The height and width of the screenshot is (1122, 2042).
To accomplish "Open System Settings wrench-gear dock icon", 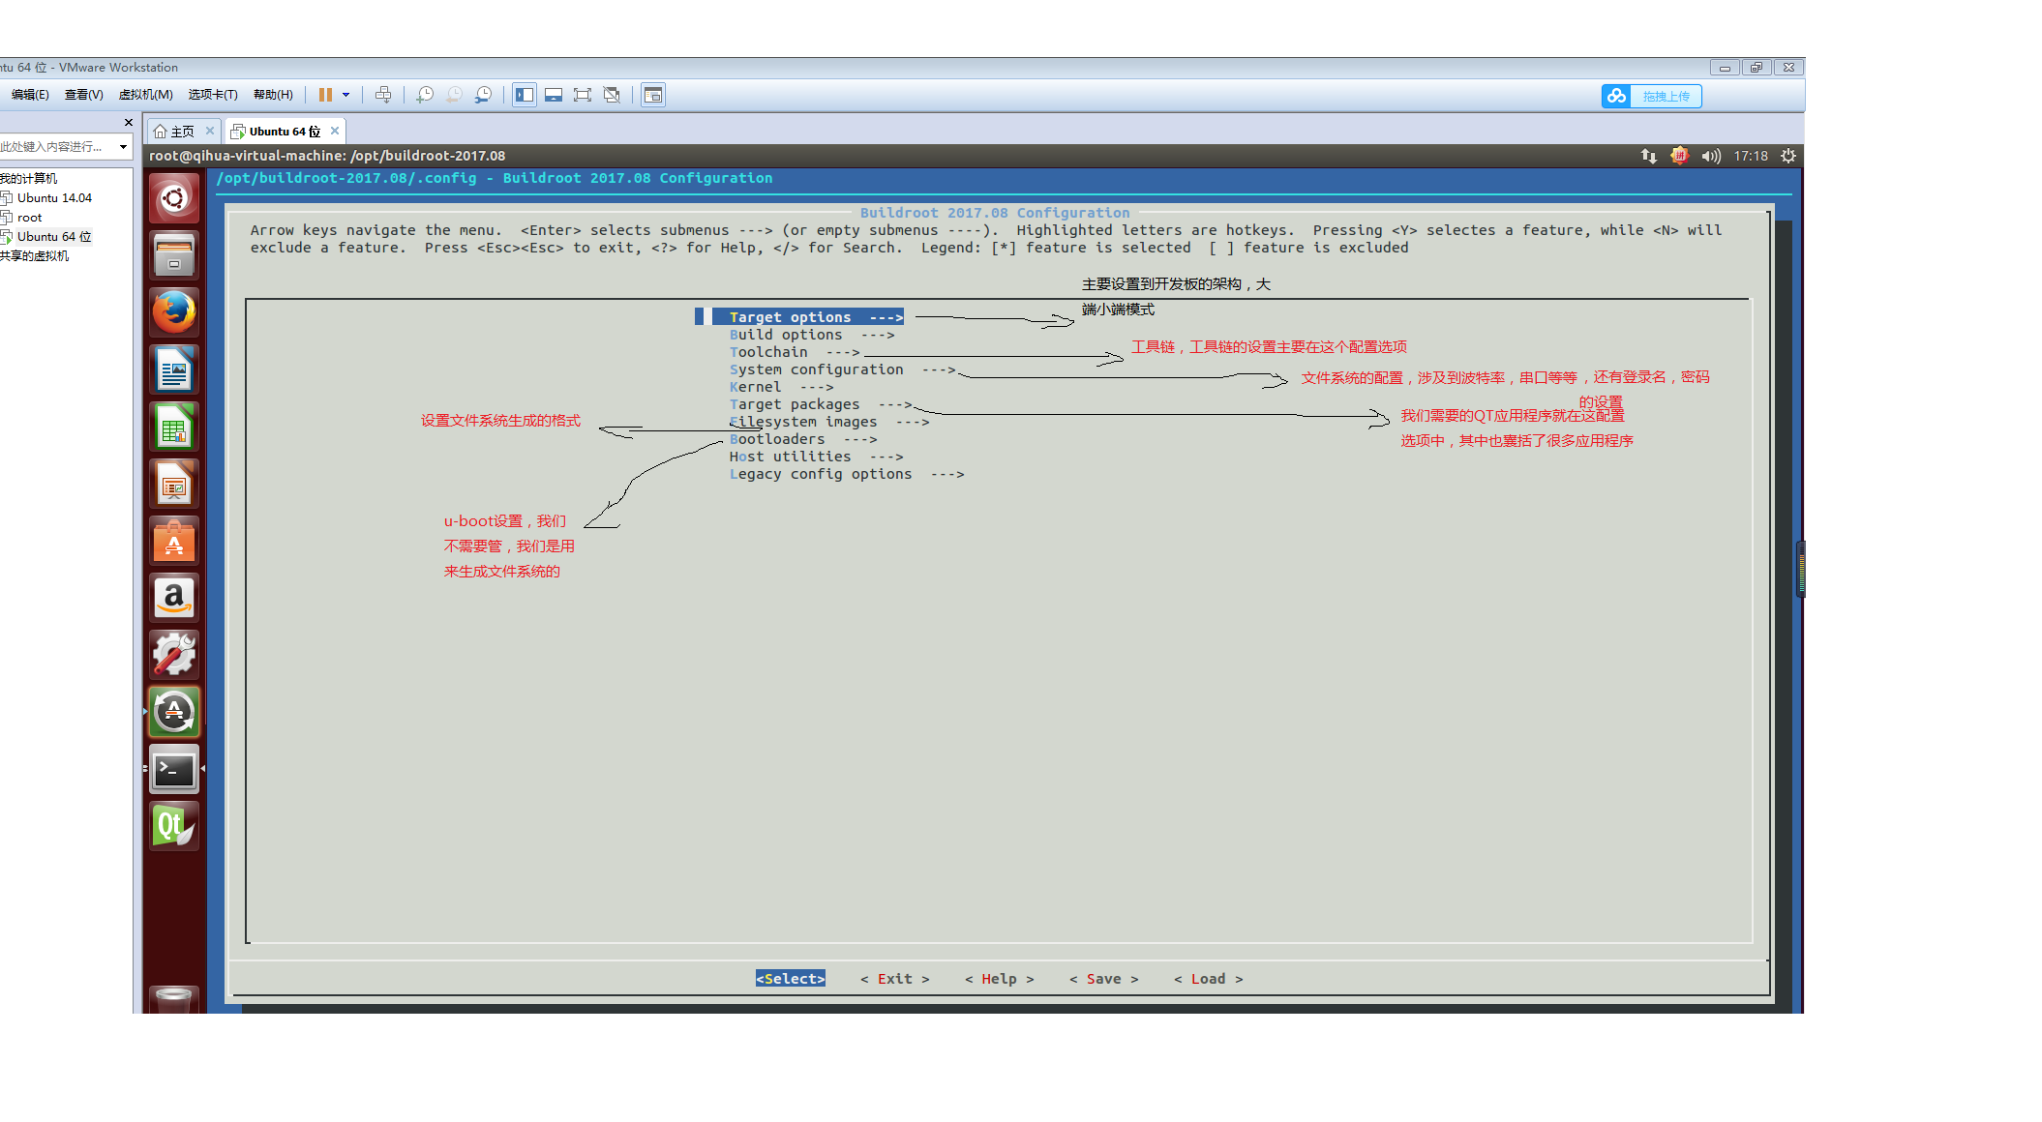I will point(174,655).
